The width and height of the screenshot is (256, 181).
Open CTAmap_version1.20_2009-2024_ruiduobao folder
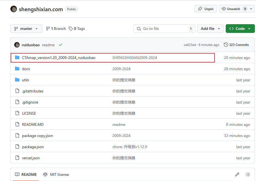(x=59, y=58)
